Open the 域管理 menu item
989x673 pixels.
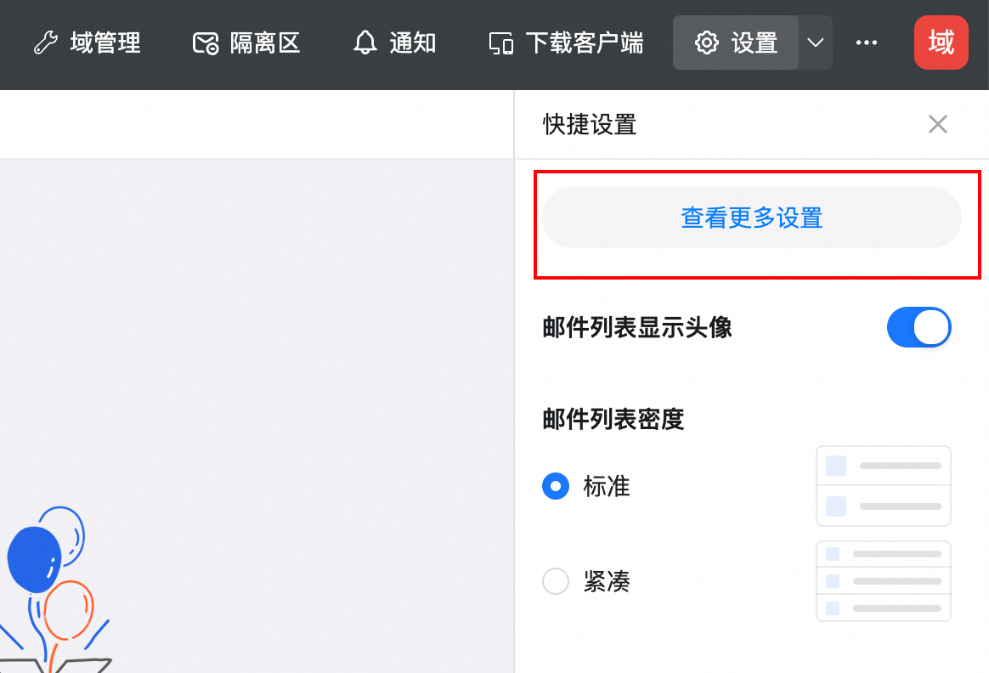(x=105, y=42)
